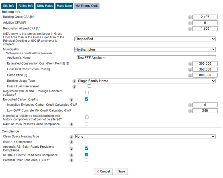Screen dimensions: 223x178
Task: Switch to the Site Info tab
Action: (9, 6)
